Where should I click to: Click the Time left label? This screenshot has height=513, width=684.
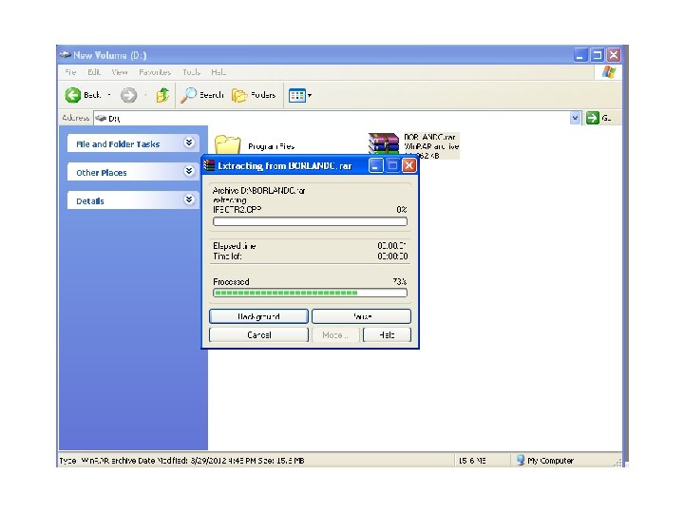(227, 256)
